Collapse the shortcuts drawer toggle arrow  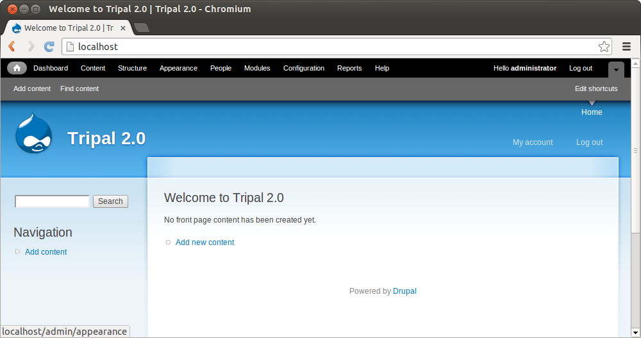pos(615,69)
